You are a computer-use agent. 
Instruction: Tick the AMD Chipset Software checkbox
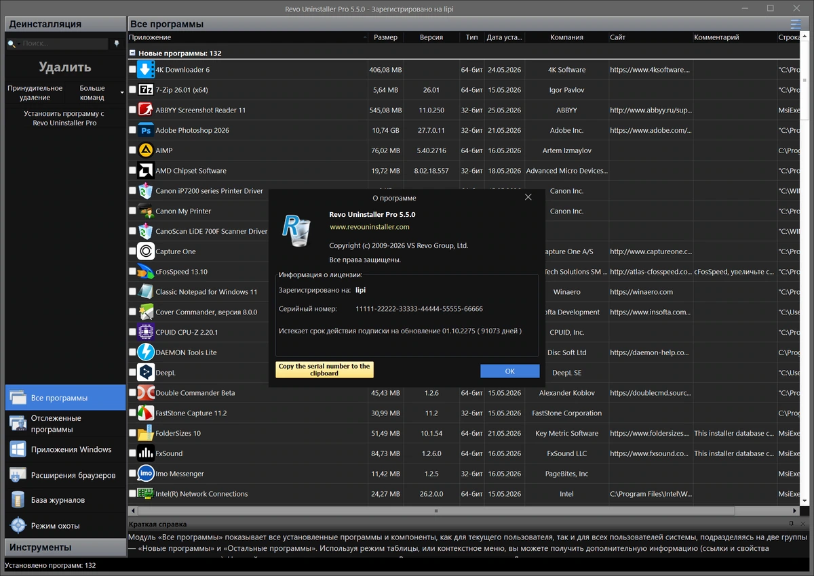132,171
